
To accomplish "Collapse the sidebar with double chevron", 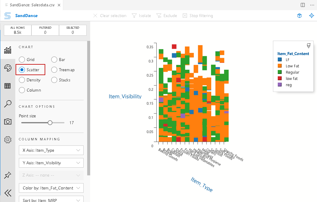I will (8, 193).
